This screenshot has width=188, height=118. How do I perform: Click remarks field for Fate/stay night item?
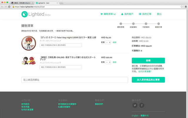[x=61, y=45]
